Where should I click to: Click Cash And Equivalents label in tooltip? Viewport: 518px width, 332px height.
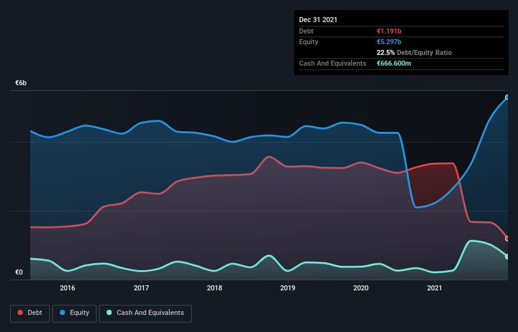coord(333,63)
